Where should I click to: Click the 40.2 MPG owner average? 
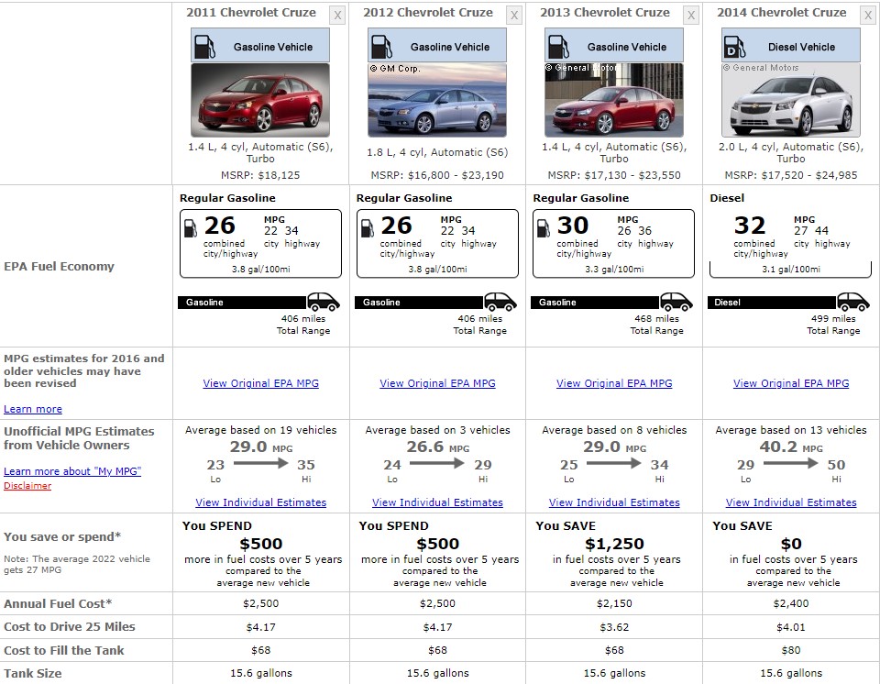[791, 447]
